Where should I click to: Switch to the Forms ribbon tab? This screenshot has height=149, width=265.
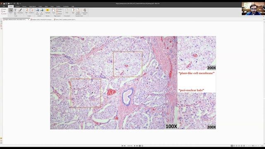tap(40, 7)
